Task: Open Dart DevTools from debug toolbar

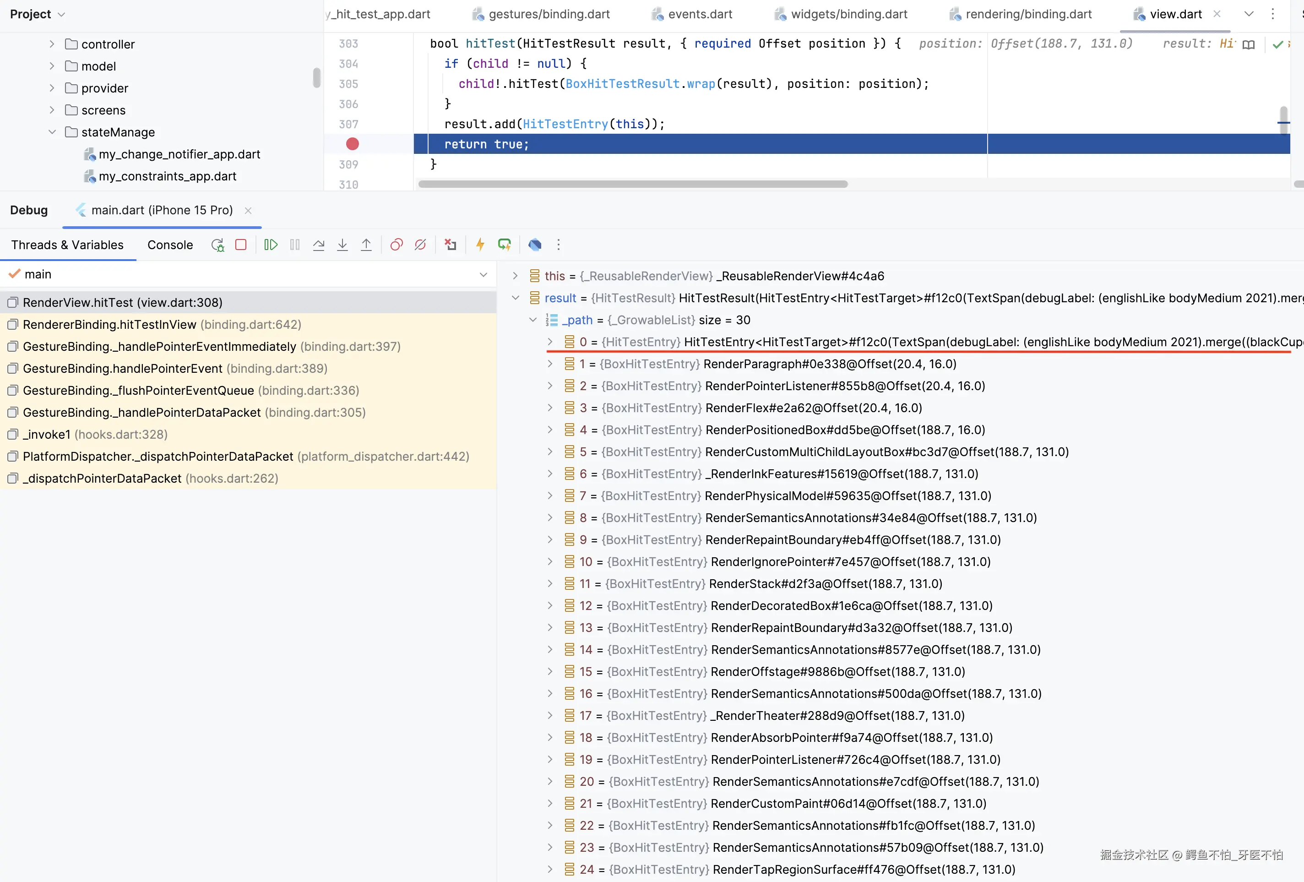Action: [x=535, y=245]
